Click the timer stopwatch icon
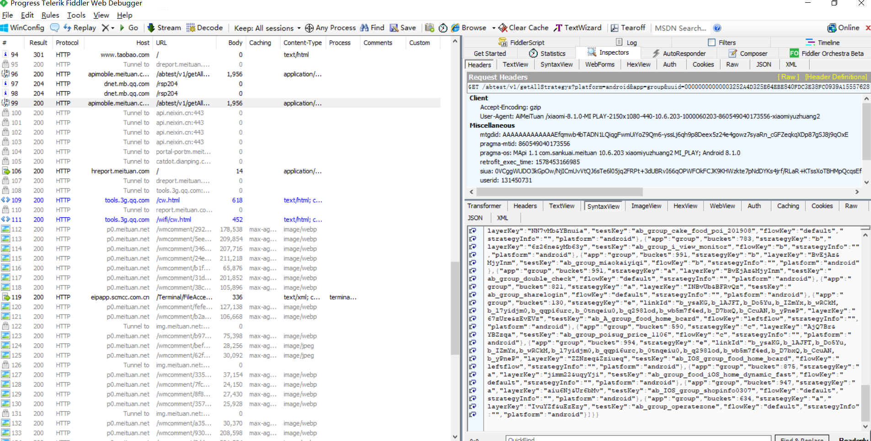Viewport: 871px width, 441px height. [443, 28]
